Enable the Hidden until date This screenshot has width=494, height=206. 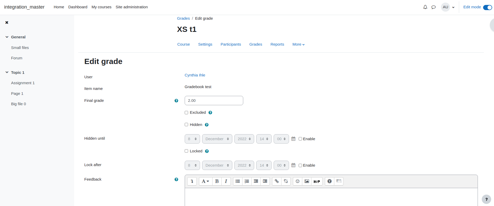pos(300,139)
